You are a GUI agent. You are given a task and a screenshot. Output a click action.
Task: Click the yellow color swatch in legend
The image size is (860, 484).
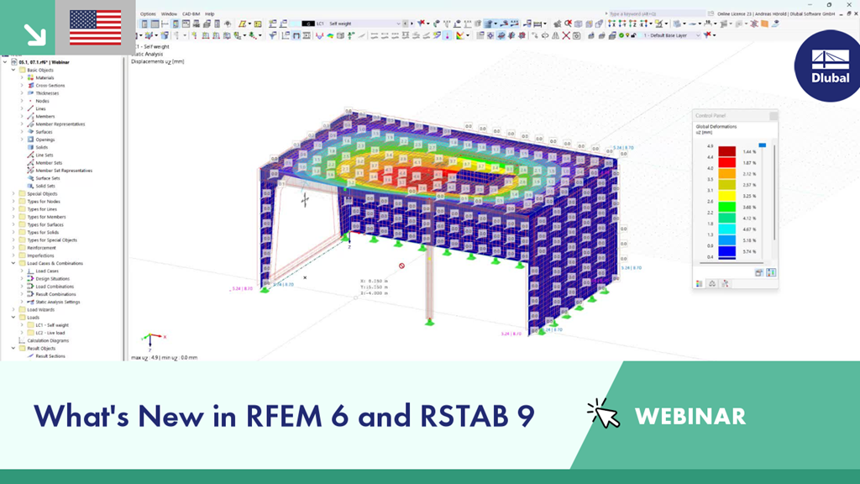tap(726, 196)
